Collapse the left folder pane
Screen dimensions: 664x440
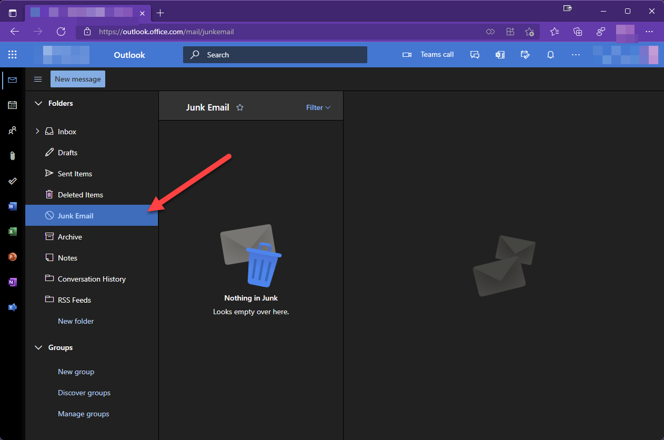(37, 79)
